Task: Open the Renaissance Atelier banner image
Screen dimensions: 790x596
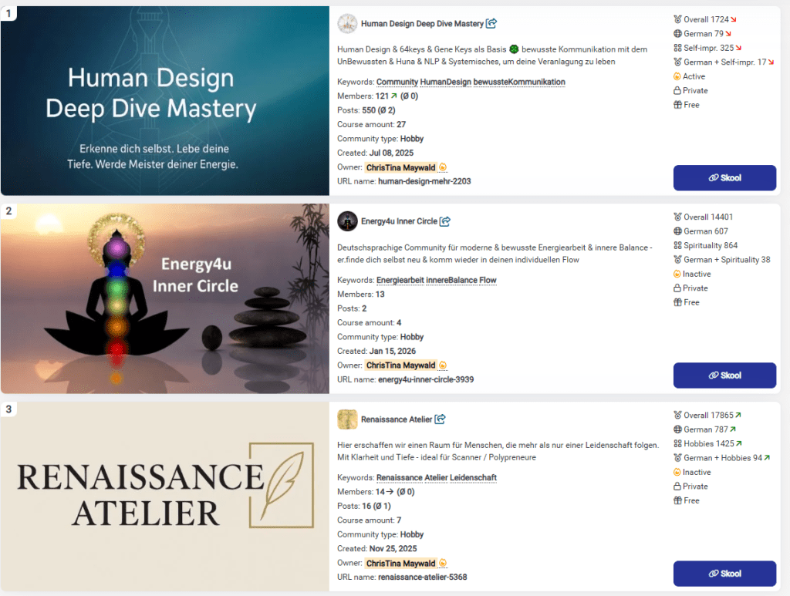Action: (165, 497)
